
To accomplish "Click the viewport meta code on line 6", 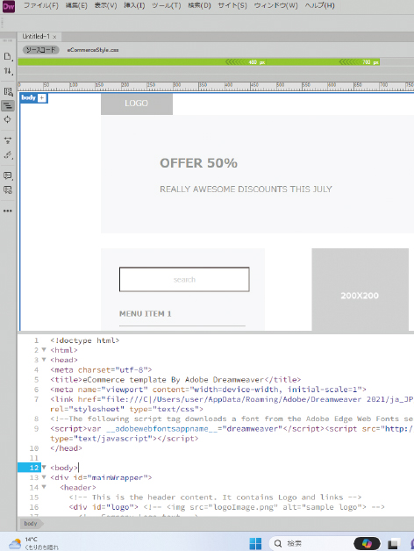I will tap(209, 390).
